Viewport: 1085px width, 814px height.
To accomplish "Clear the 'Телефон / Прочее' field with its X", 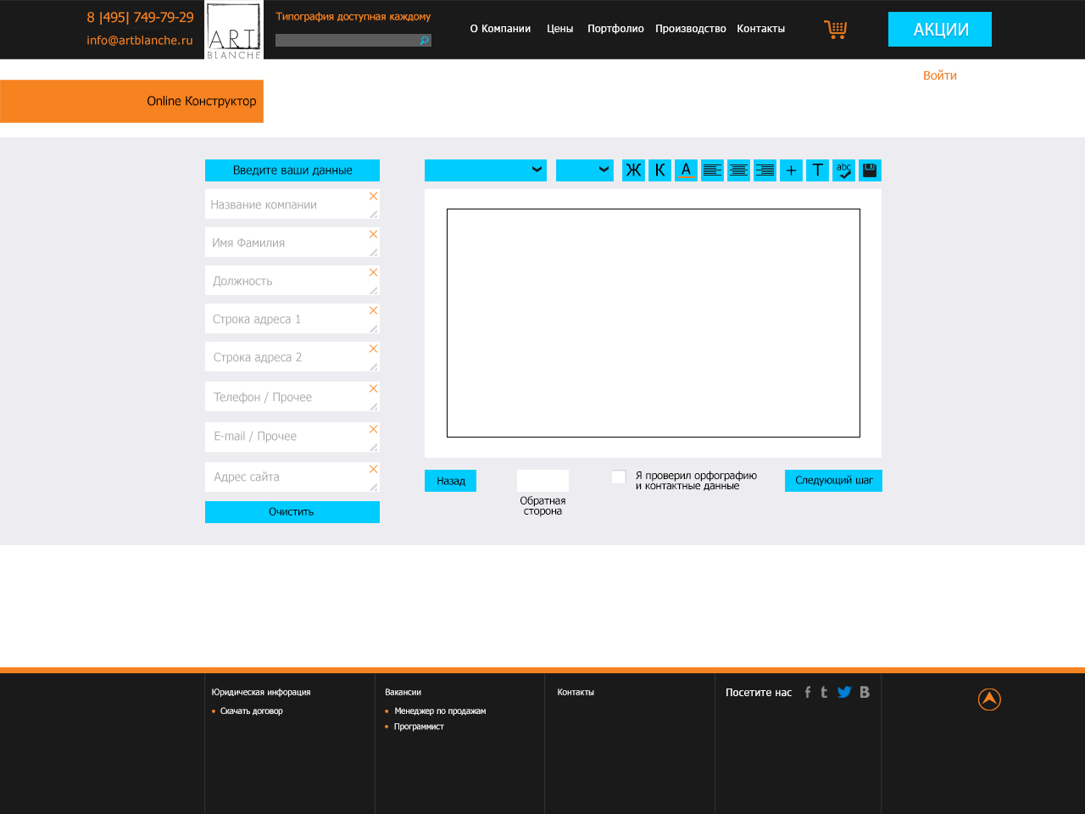I will (373, 388).
